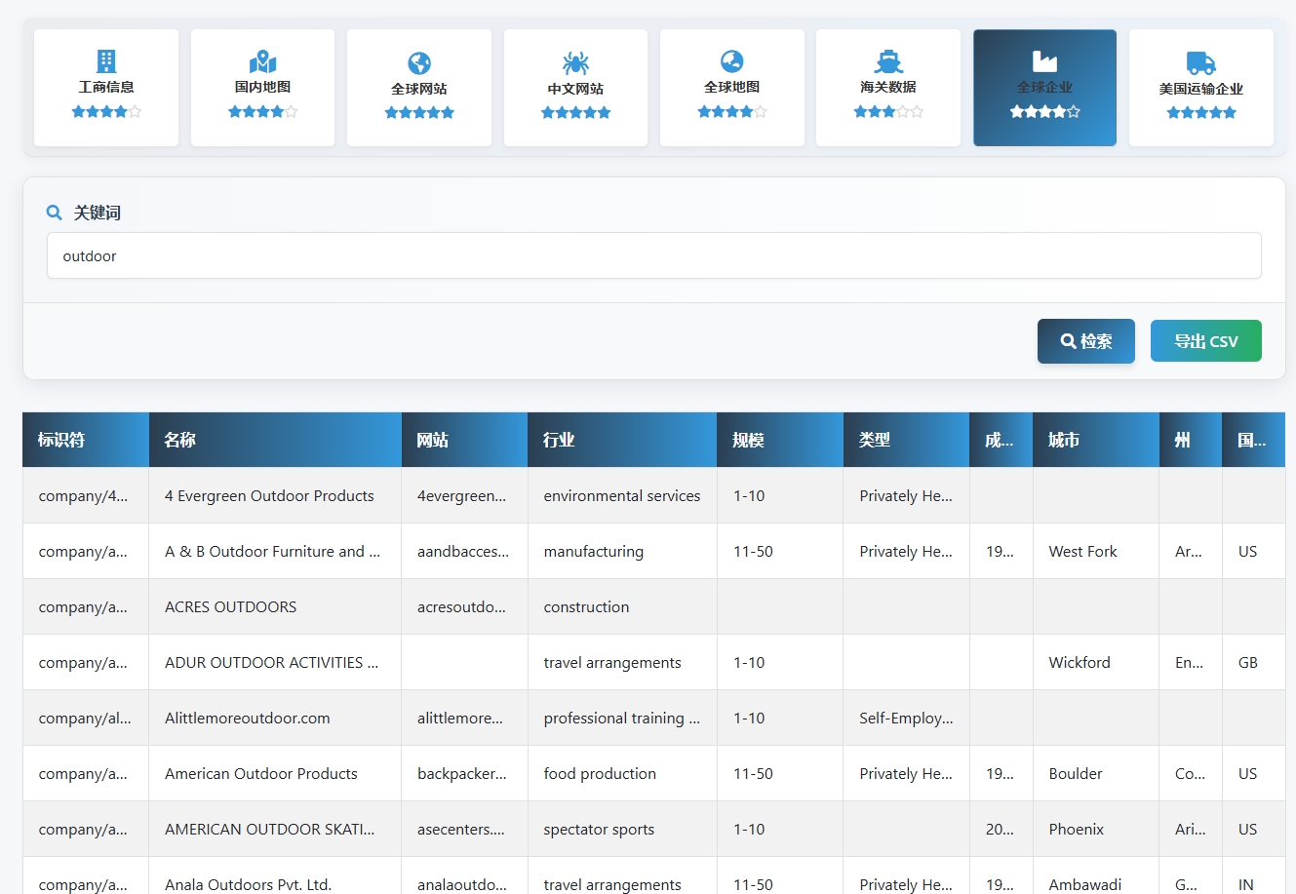The width and height of the screenshot is (1296, 894).
Task: Click the food production industry cell
Action: click(x=622, y=773)
